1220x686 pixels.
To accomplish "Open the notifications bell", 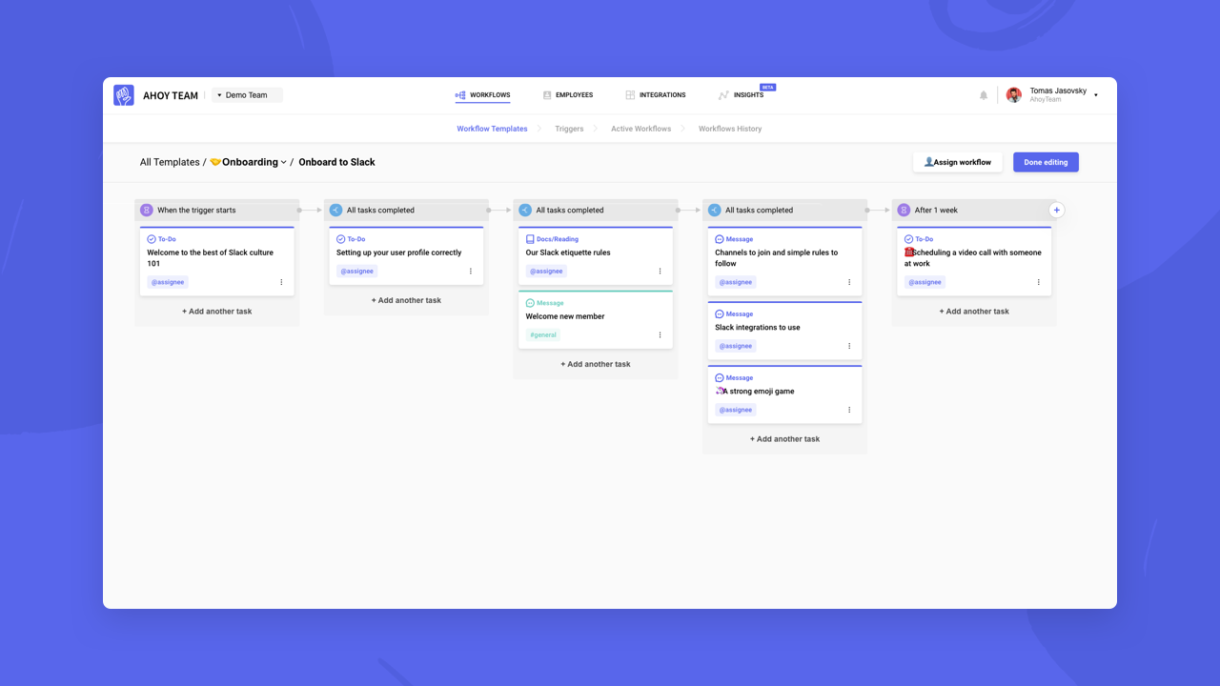I will 984,95.
